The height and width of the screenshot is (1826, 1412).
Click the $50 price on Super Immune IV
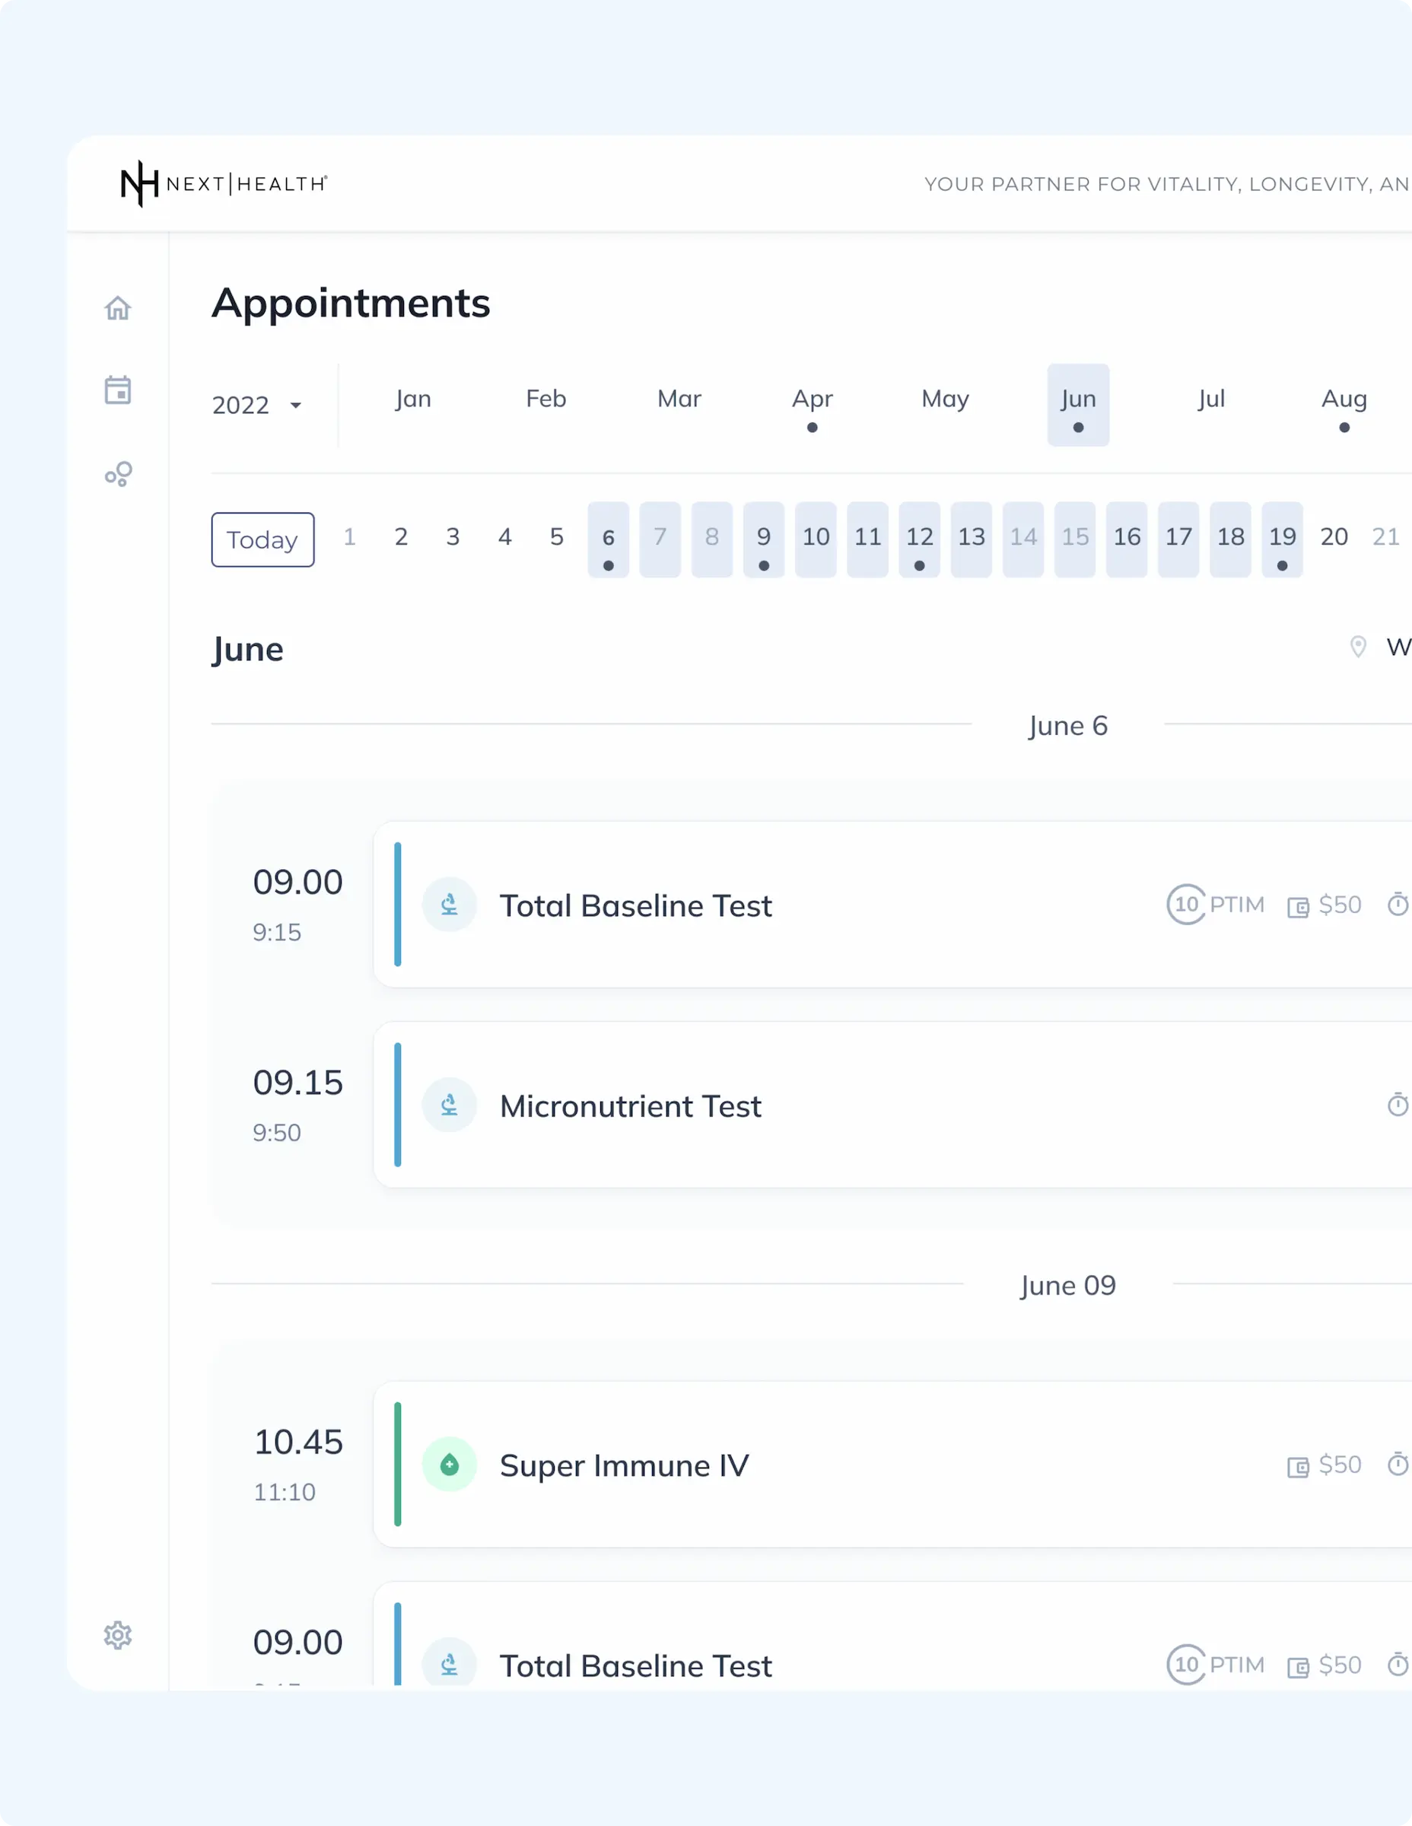click(1340, 1465)
